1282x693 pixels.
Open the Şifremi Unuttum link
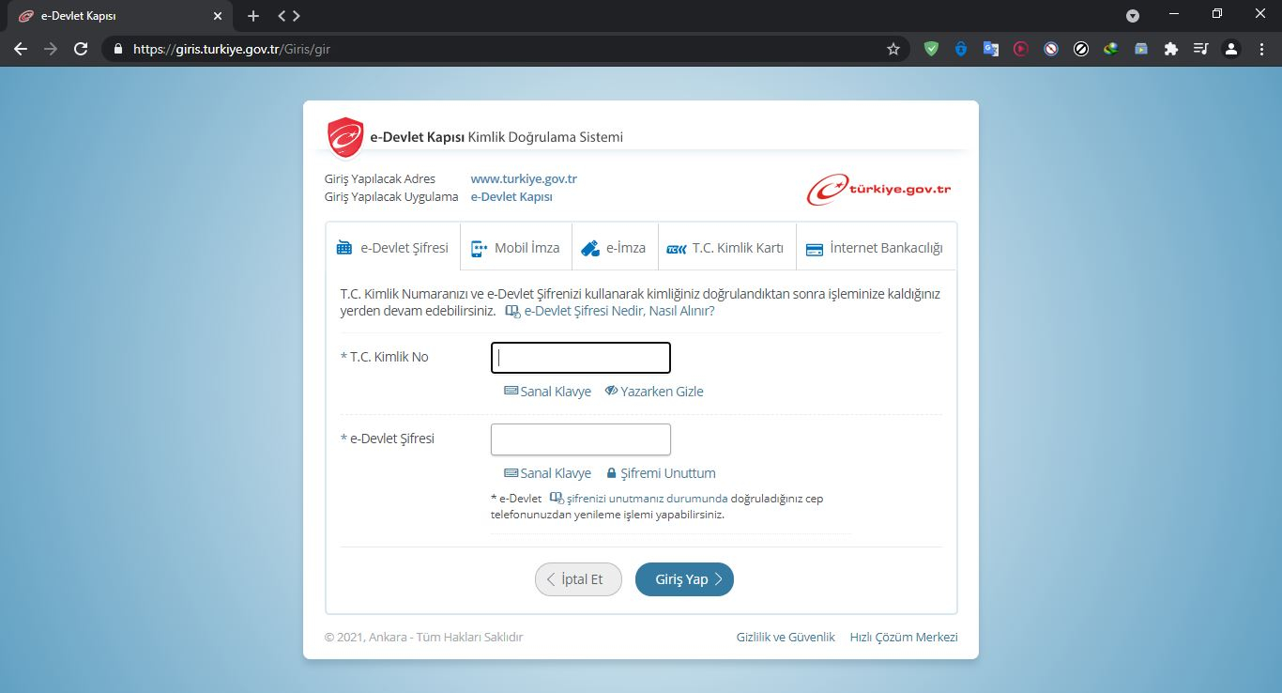pos(661,473)
